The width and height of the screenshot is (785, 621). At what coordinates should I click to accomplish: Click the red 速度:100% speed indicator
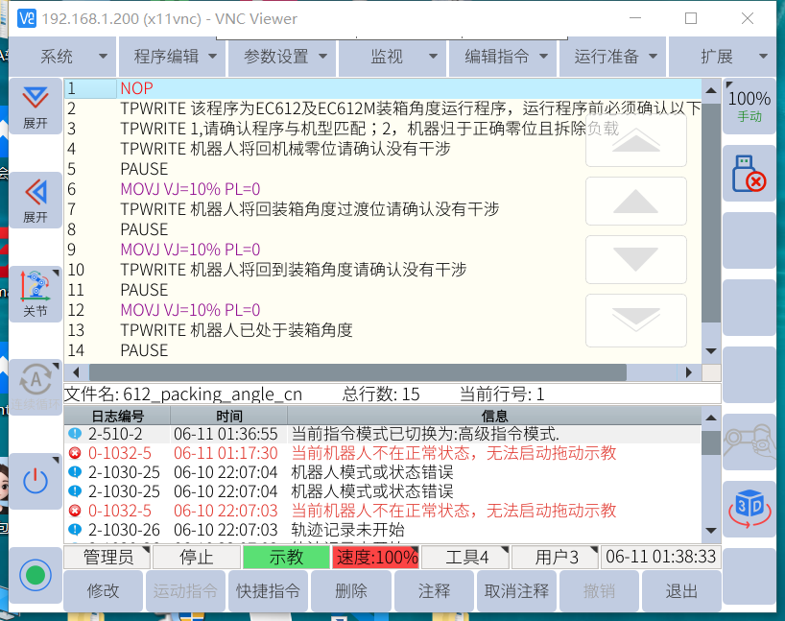[375, 557]
